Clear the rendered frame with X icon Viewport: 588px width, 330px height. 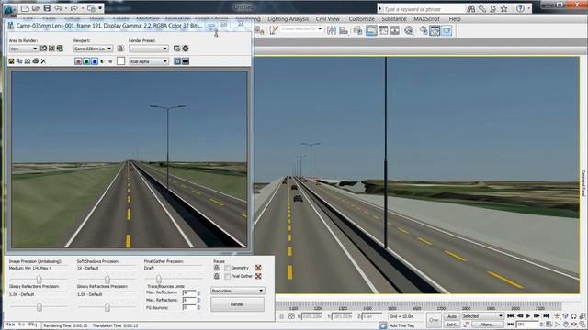pos(43,61)
